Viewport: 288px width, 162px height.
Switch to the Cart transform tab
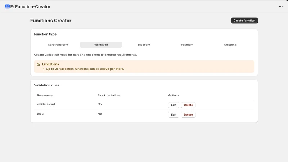(x=58, y=45)
